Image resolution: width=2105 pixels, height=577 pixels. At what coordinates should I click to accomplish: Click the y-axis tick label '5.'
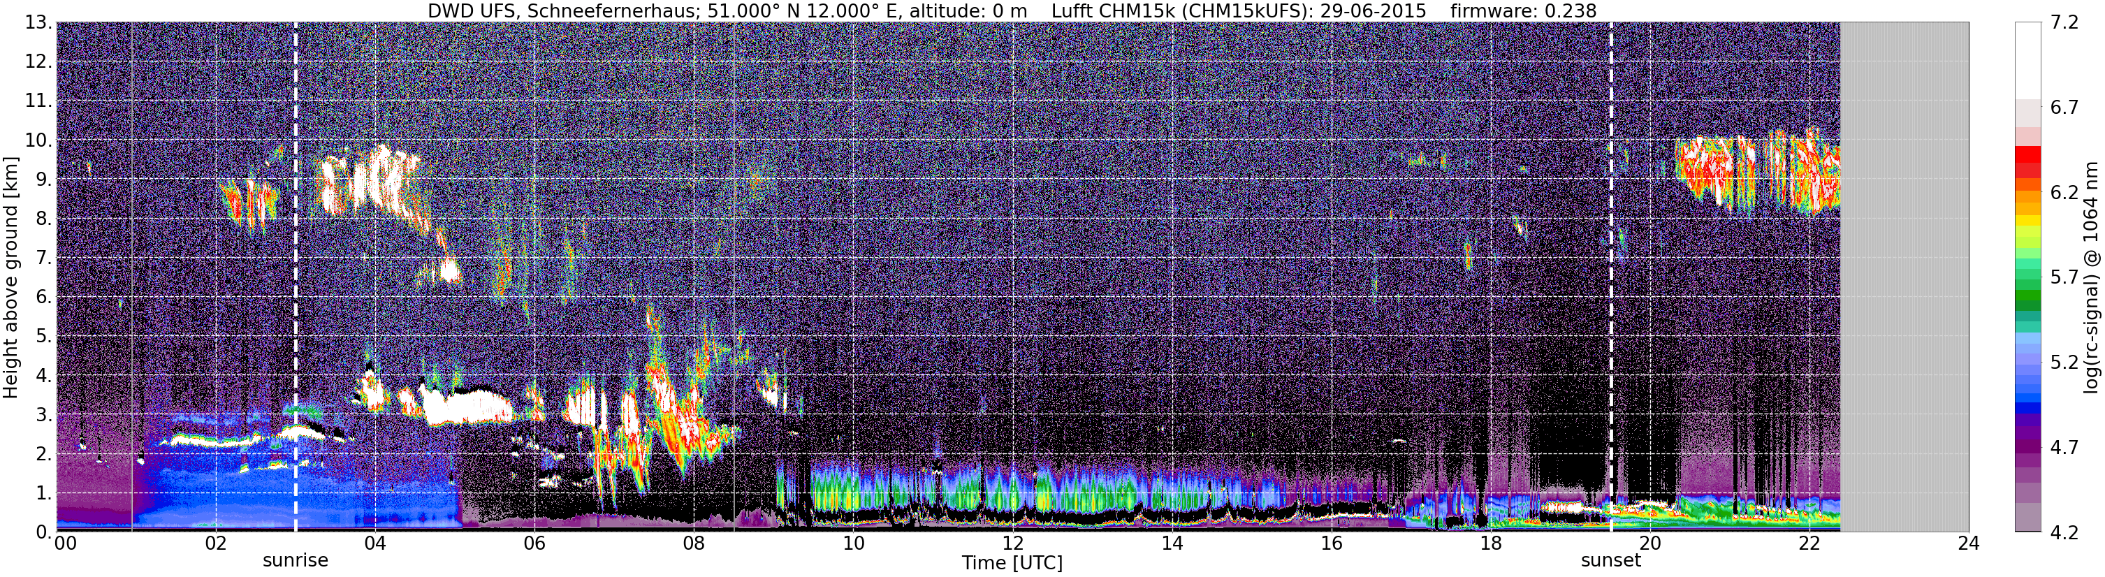pos(44,337)
